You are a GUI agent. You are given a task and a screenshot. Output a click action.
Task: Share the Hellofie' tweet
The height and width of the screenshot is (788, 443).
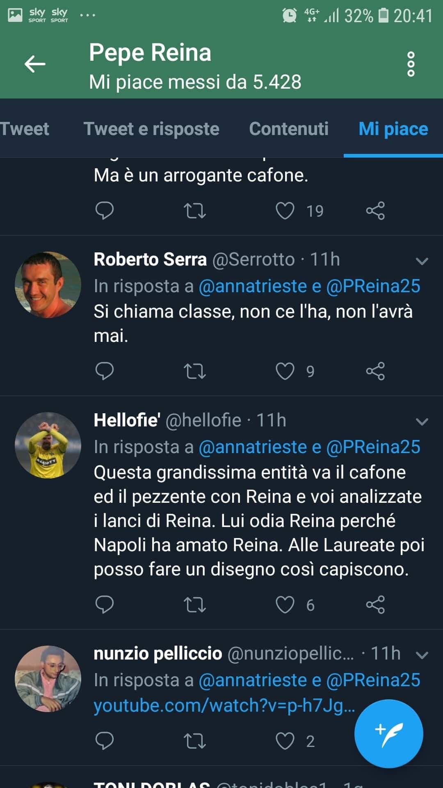click(375, 605)
